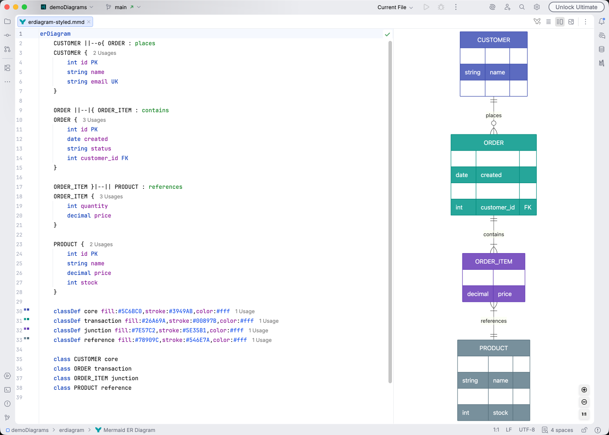This screenshot has height=435, width=609.
Task: Reset diagram zoom with the 1:1 control
Action: (x=584, y=415)
